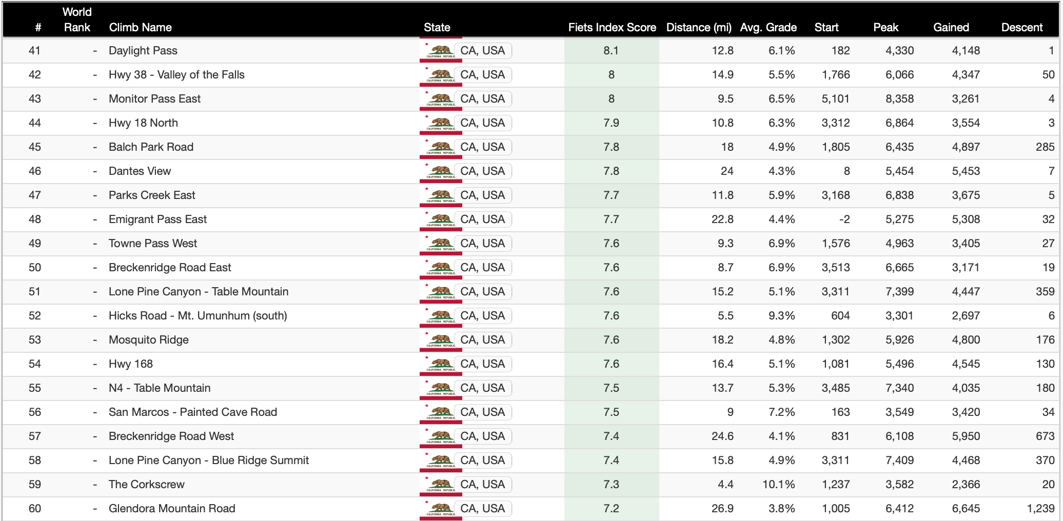Sort by the Distance (mi) column header

(x=698, y=28)
